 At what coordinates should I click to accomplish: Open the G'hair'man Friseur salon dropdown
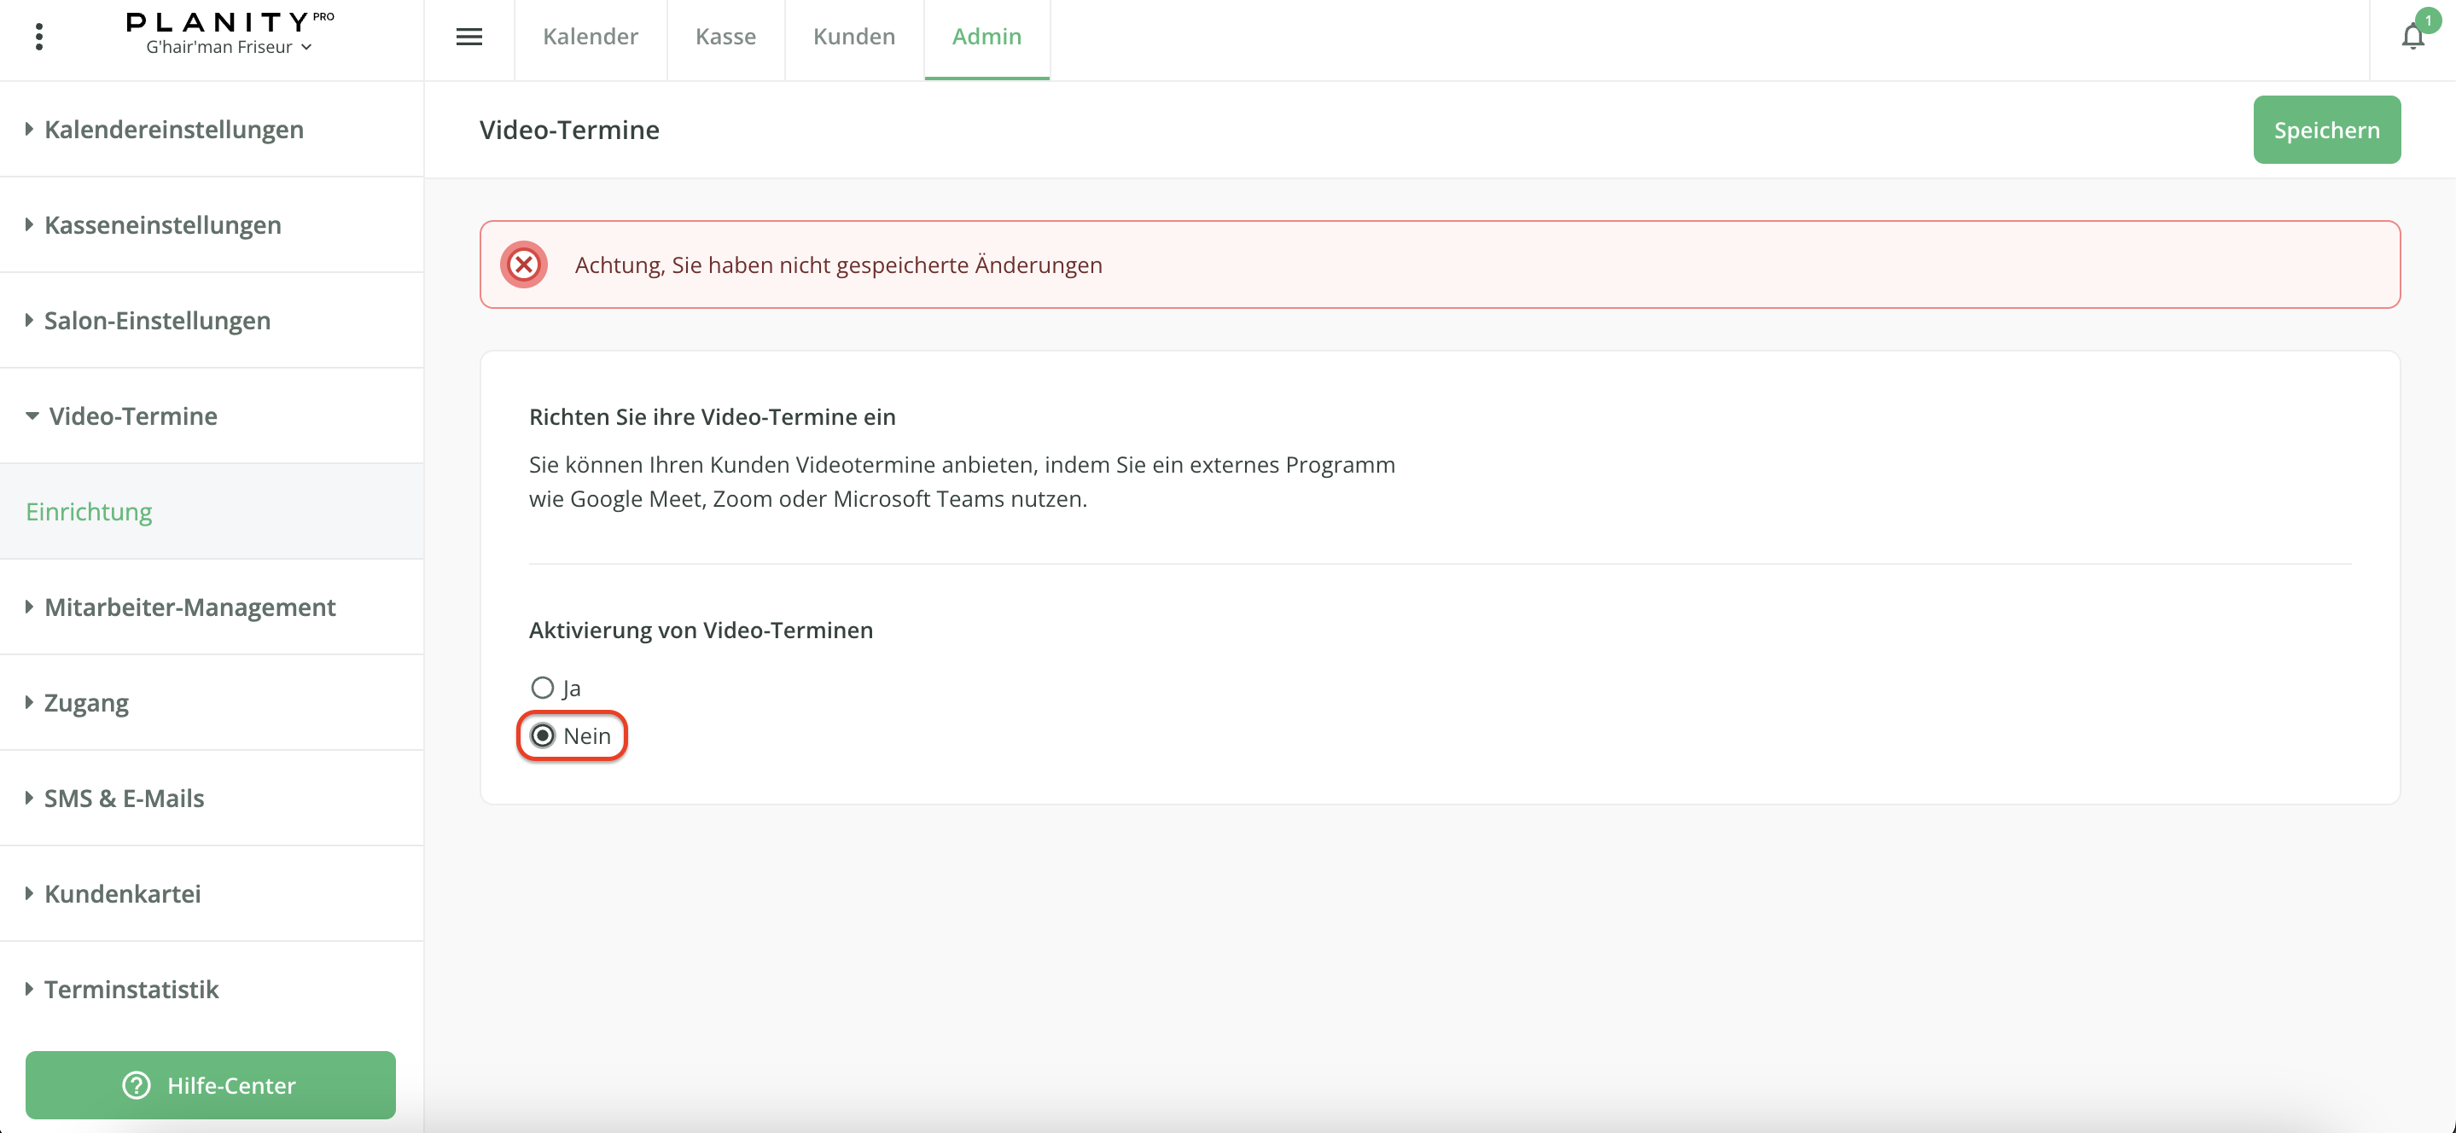point(229,48)
